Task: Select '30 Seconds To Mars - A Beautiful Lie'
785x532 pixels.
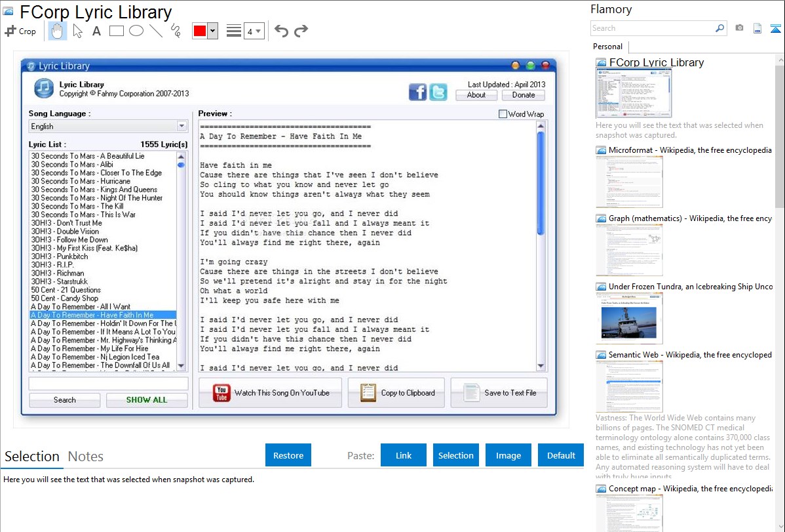Action: point(88,156)
